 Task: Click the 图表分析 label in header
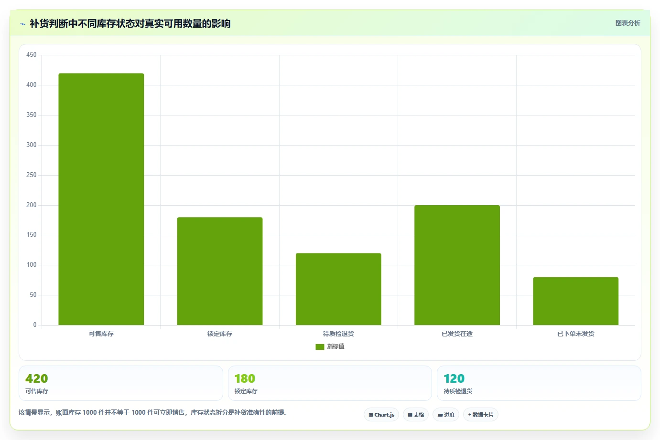628,23
